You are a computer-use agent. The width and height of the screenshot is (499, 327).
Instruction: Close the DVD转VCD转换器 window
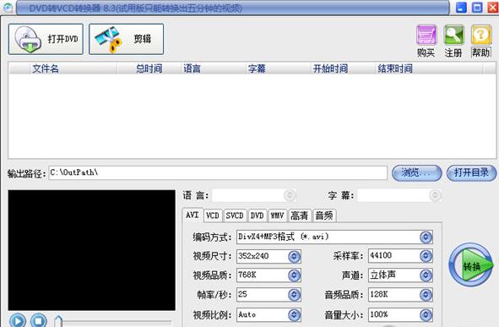pos(493,7)
